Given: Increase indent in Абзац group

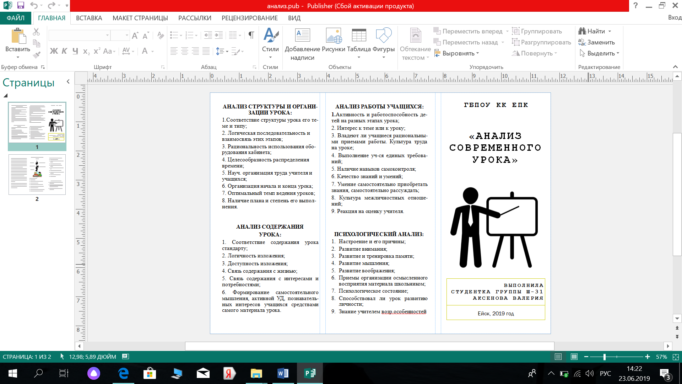Looking at the screenshot, I should [219, 35].
